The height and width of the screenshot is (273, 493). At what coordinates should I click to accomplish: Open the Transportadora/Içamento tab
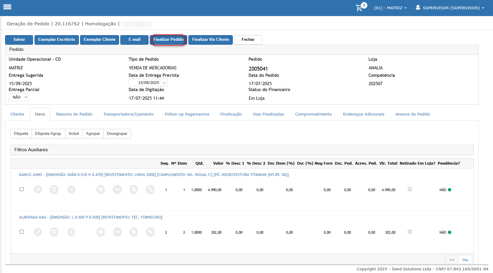129,114
